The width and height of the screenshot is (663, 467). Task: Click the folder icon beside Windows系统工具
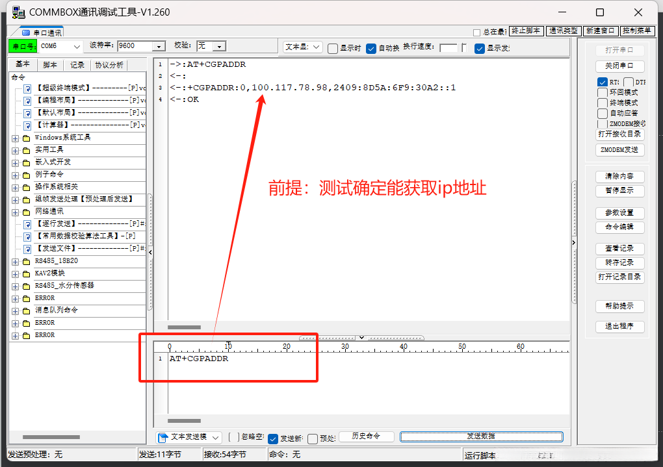click(25, 138)
